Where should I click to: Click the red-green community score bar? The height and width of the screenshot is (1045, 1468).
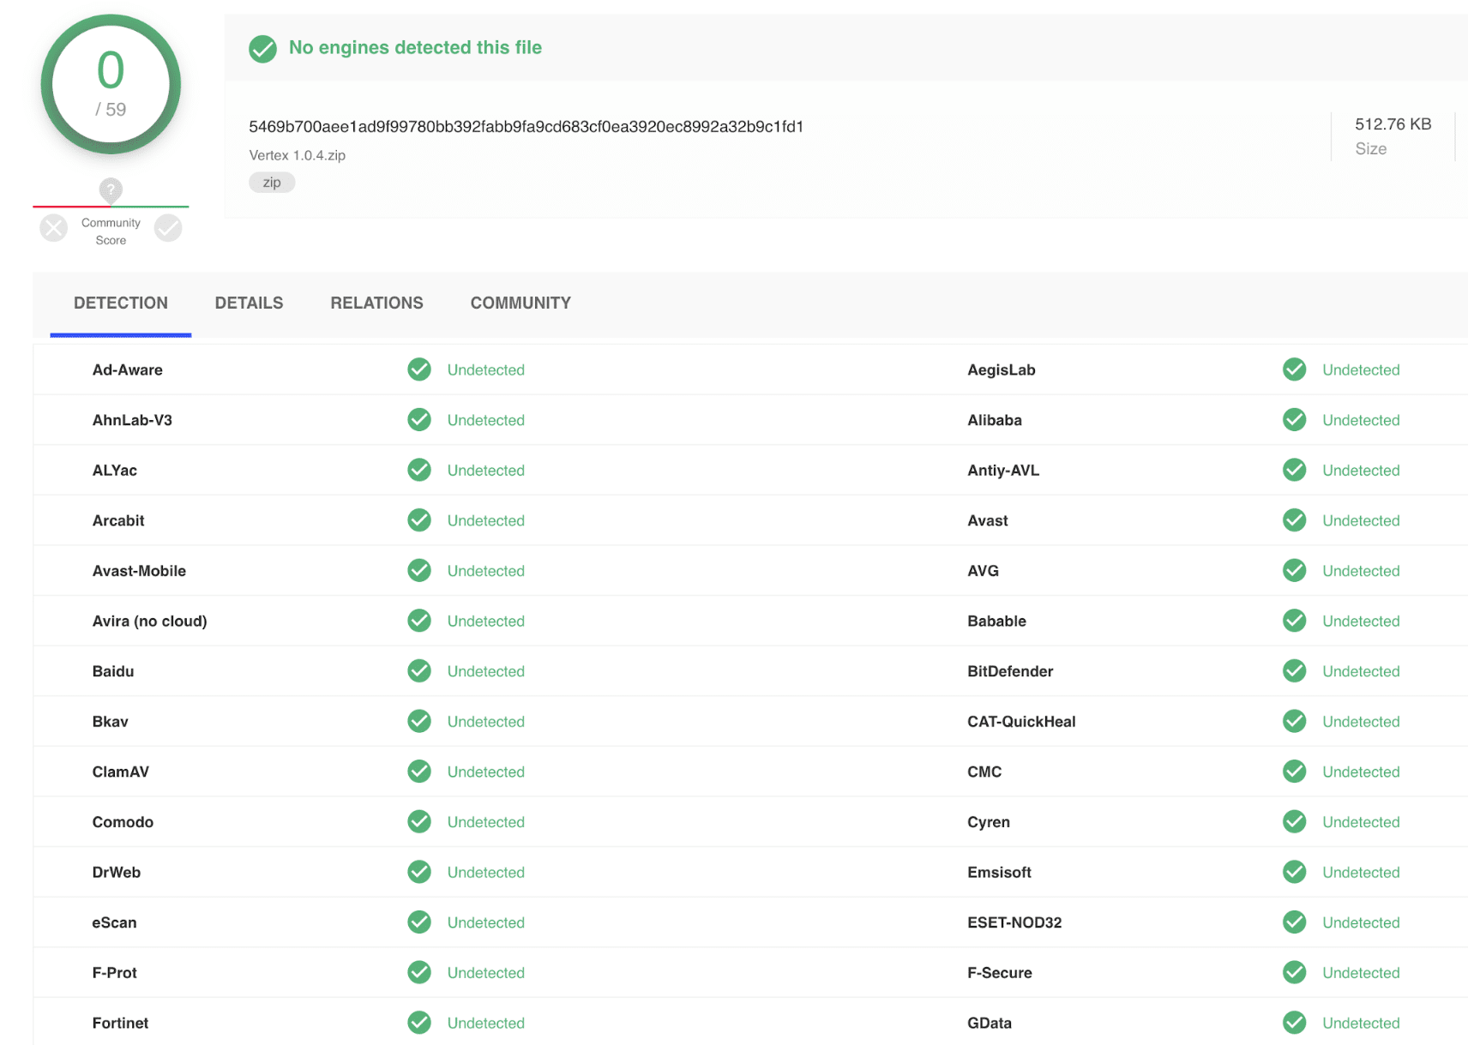[111, 207]
